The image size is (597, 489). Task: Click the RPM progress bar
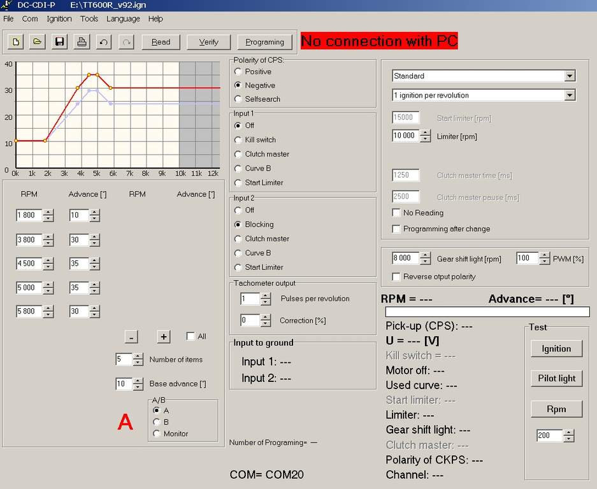coord(487,312)
